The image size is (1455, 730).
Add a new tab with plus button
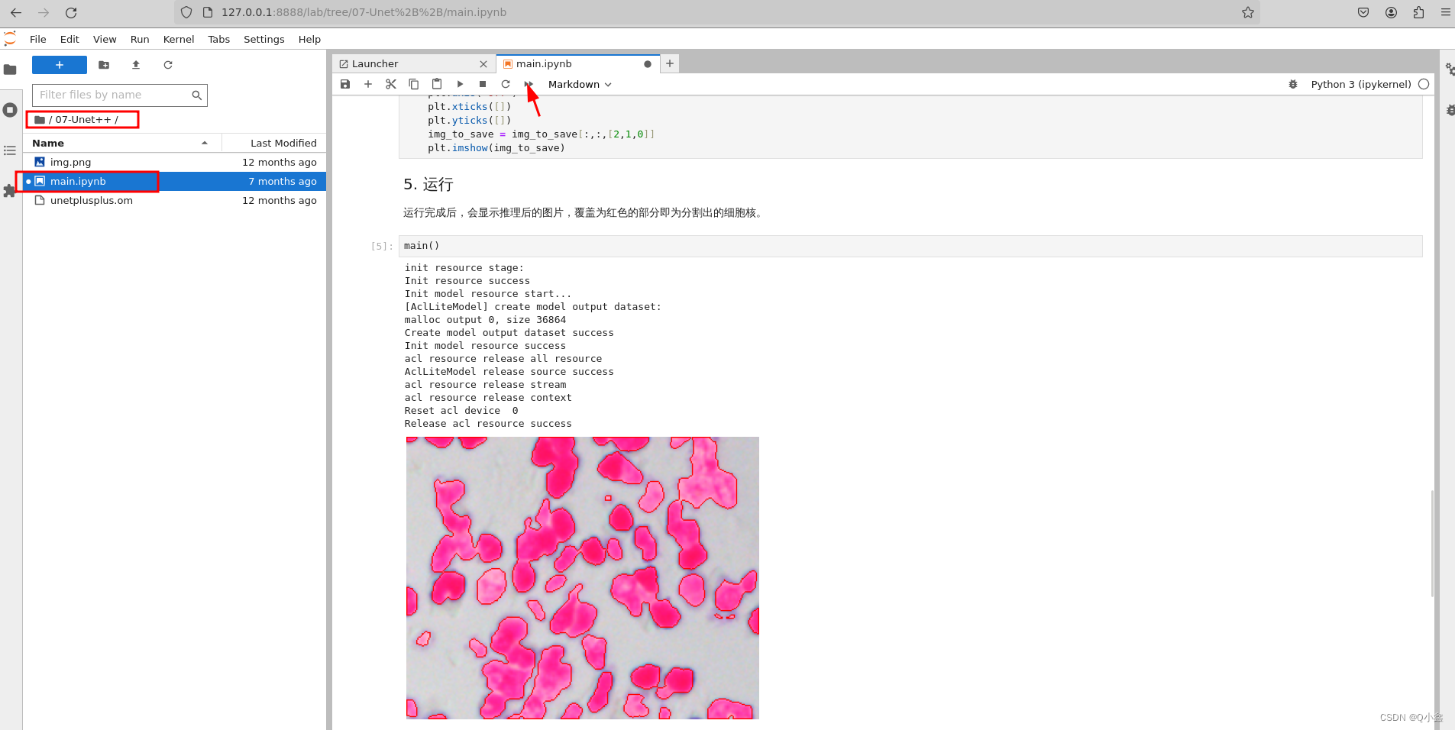670,63
